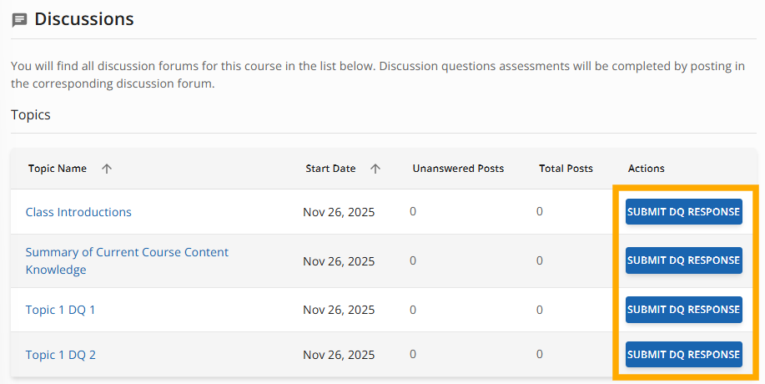Open the Topic 1 DQ 2 link

click(x=60, y=355)
